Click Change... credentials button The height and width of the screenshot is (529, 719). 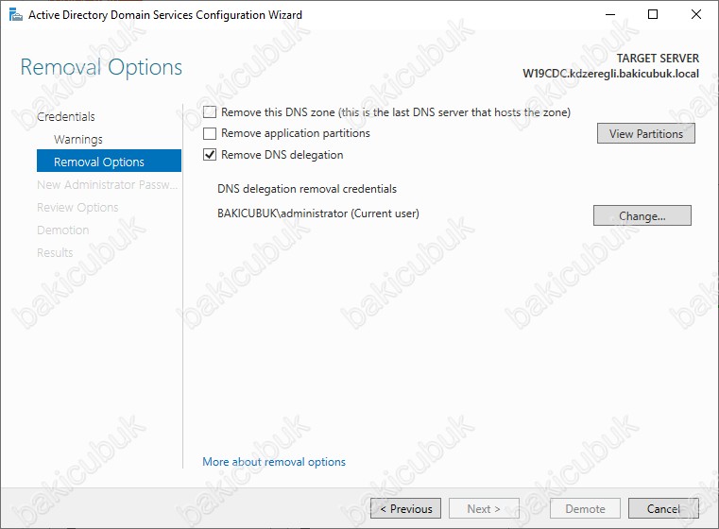pos(642,215)
